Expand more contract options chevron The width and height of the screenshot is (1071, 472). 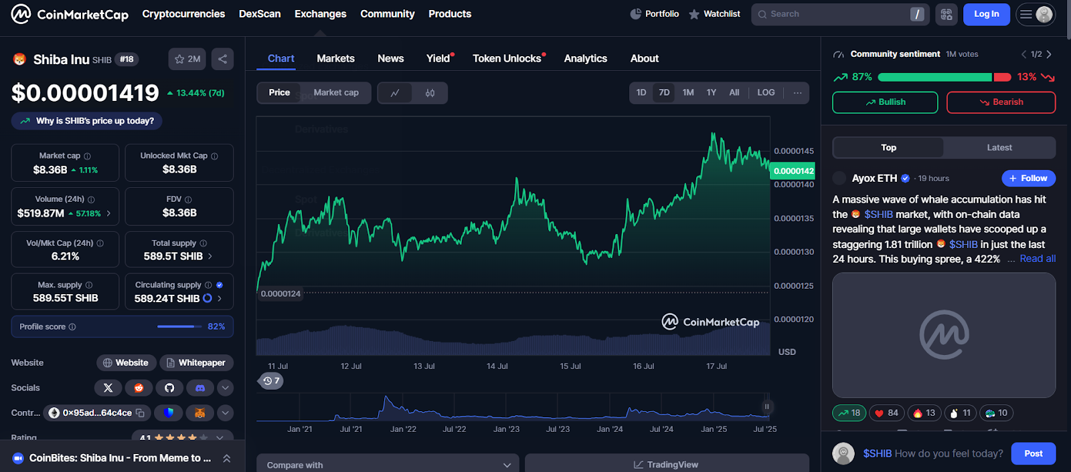(226, 413)
